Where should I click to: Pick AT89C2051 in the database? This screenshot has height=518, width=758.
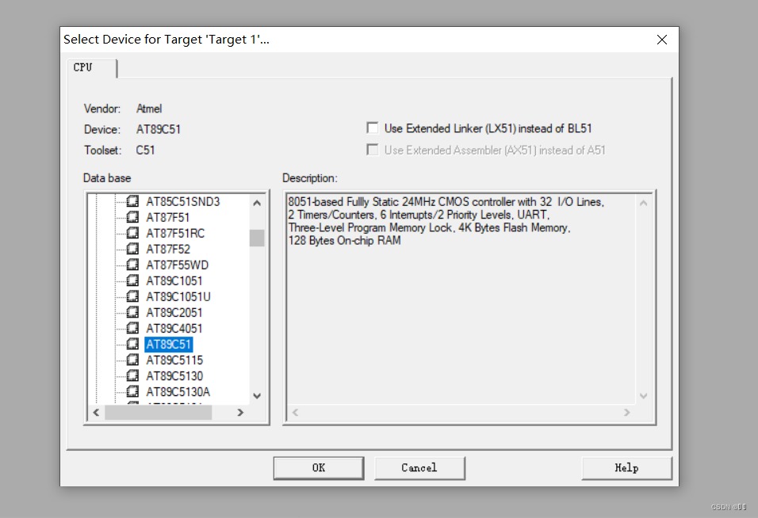[x=174, y=313]
